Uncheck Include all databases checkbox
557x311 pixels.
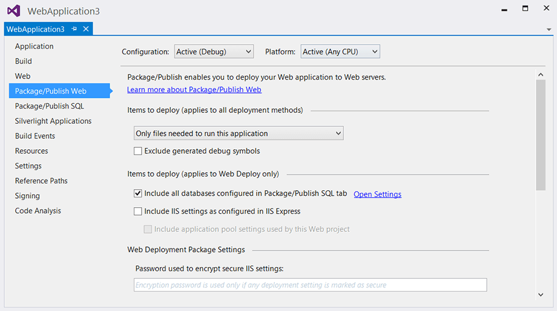pos(138,193)
